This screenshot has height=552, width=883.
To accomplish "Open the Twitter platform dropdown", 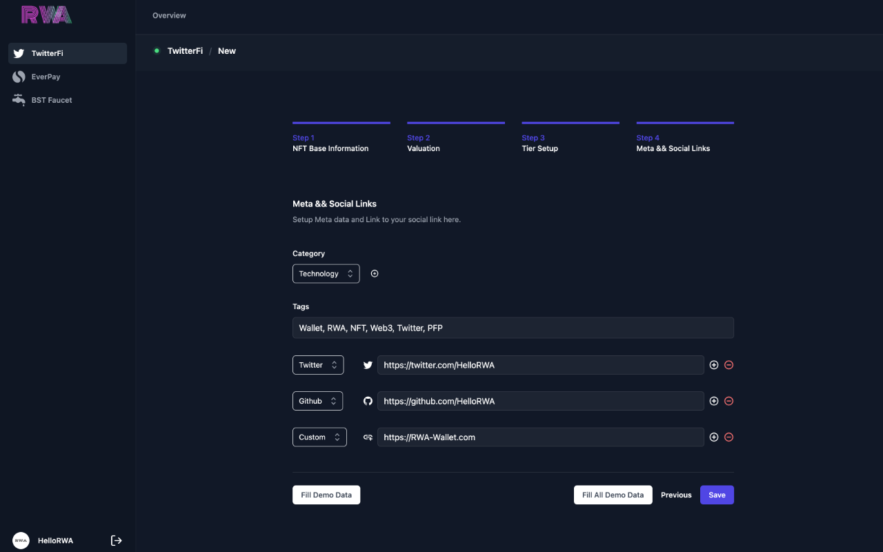I will tap(318, 364).
